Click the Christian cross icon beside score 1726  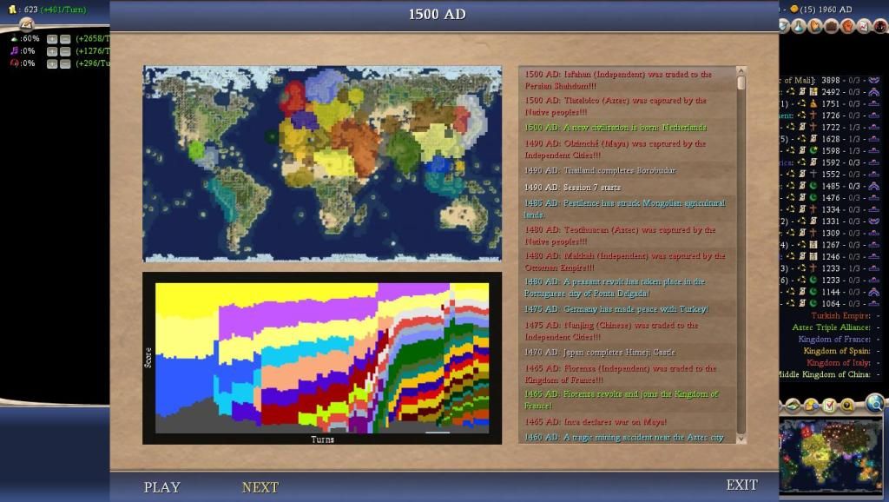click(813, 116)
